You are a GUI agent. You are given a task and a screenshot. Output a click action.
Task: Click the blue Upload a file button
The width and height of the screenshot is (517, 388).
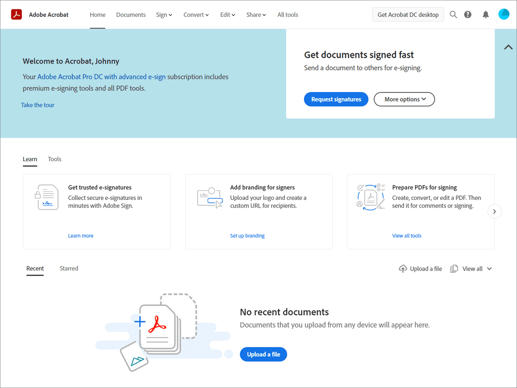tap(263, 354)
